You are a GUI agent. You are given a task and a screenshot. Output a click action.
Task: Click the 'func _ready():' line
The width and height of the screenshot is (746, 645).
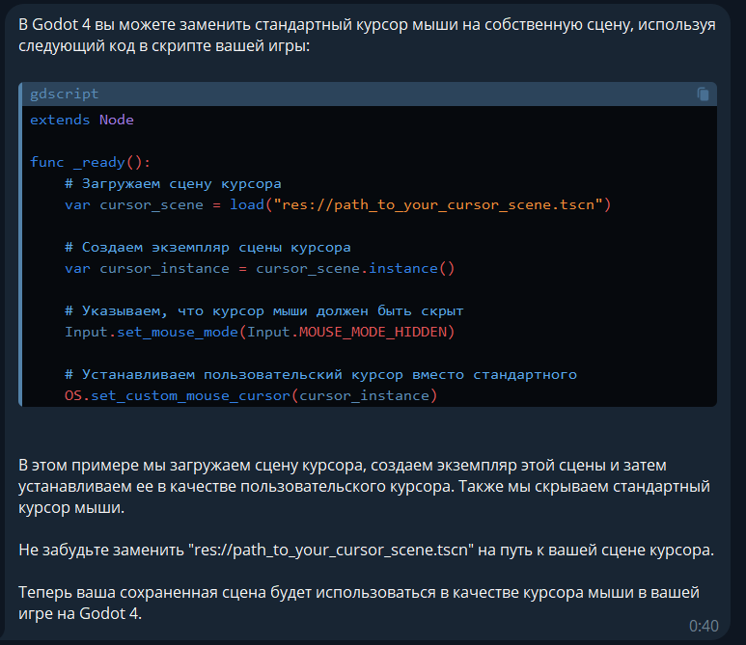(91, 163)
